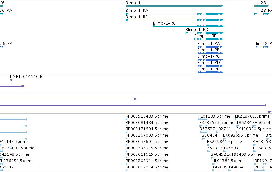
Task: Select the Blimp-1-RE transcript
Action: (209, 39)
